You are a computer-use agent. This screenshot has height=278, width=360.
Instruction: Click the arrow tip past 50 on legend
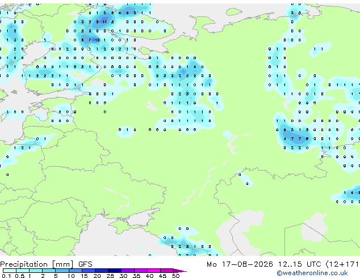[x=181, y=271]
